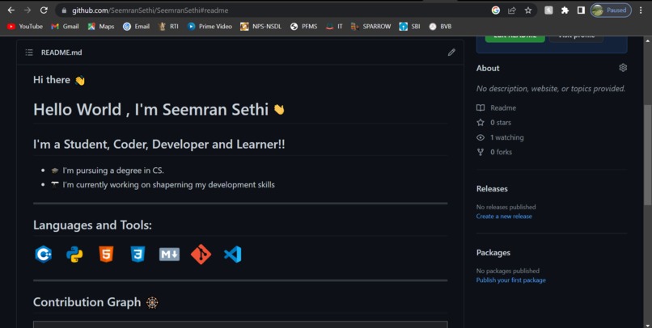Screen dimensions: 652x328
Task: Click the Google icon in the address bar
Action: (496, 11)
